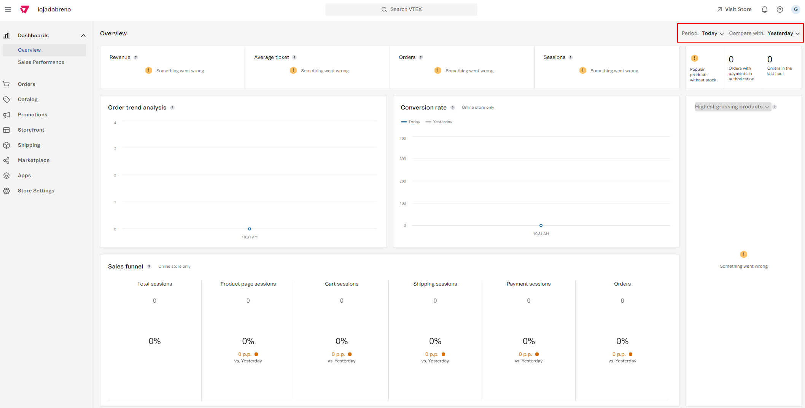Open the notifications bell
The height and width of the screenshot is (408, 805).
(764, 10)
